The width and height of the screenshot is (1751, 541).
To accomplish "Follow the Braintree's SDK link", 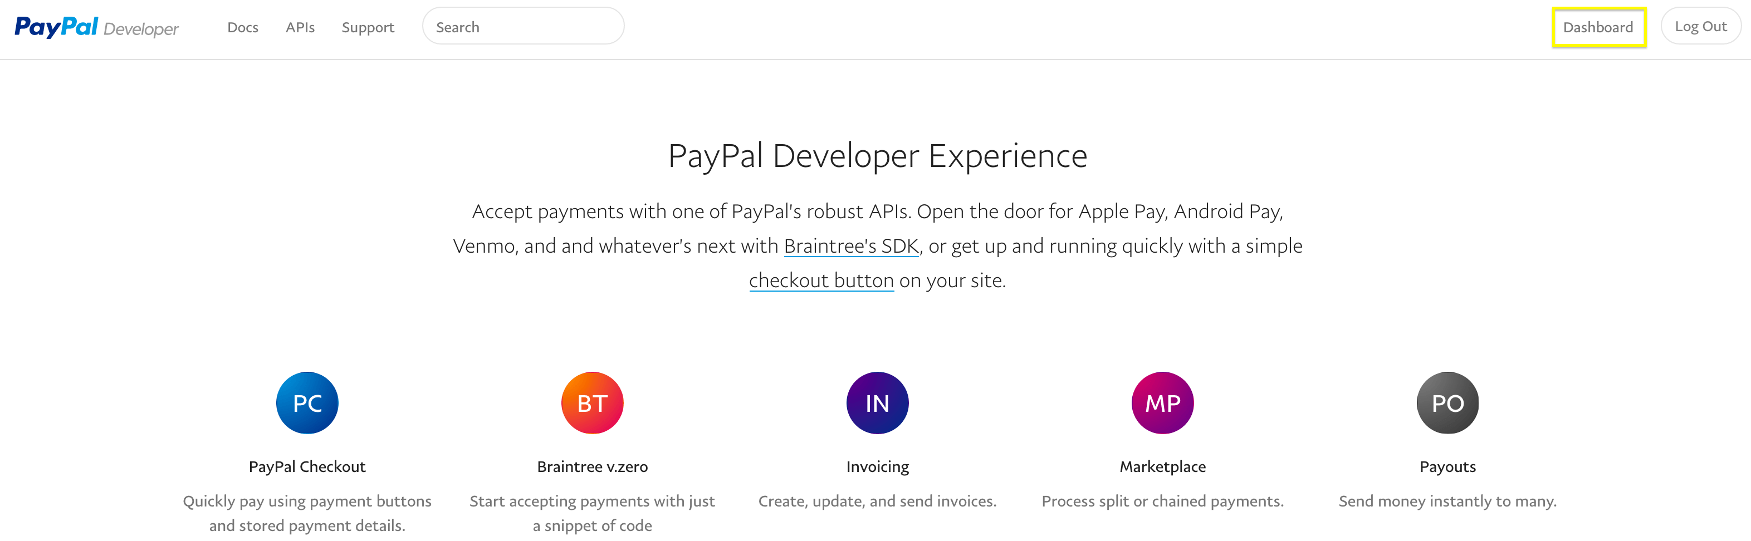I will [851, 246].
